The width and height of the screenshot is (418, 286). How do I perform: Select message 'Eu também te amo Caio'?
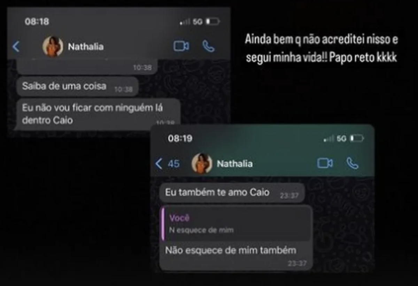coord(232,193)
